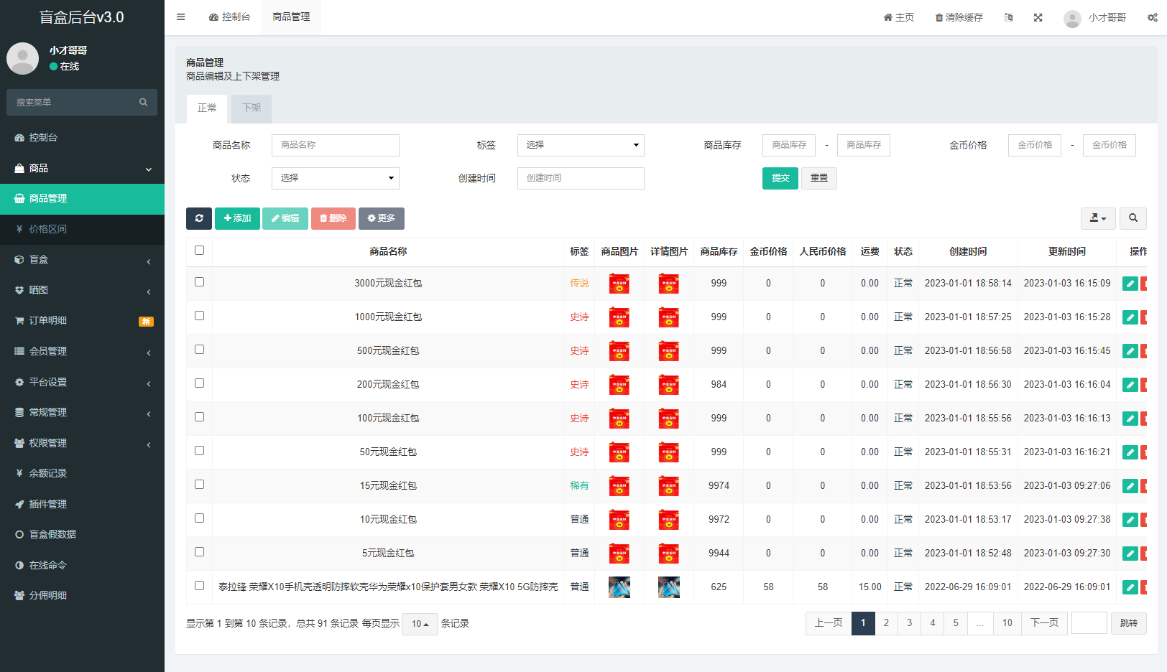
Task: Open the settings gears icon at top right
Action: point(1152,17)
